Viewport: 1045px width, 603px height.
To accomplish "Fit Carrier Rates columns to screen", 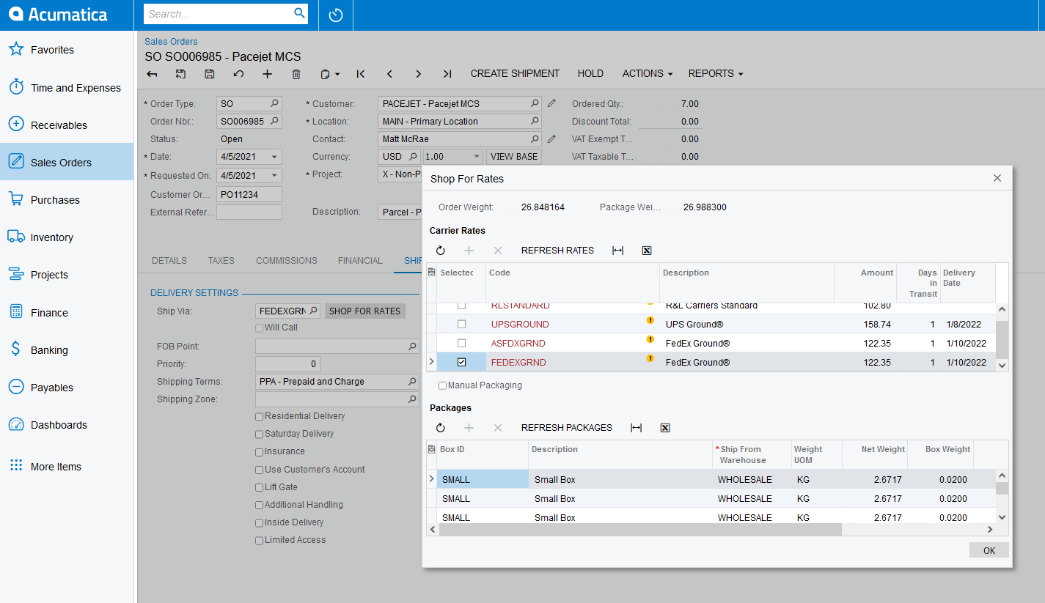I will pyautogui.click(x=618, y=251).
